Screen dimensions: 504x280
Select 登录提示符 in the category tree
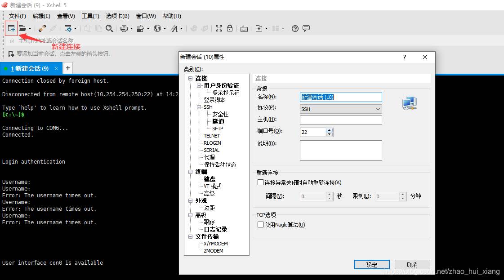(x=226, y=93)
